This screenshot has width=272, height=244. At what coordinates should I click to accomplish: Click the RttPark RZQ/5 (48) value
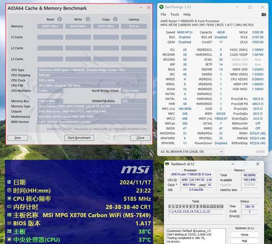258,138
